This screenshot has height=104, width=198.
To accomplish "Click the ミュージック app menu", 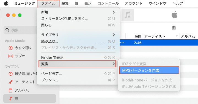I will (24, 3).
